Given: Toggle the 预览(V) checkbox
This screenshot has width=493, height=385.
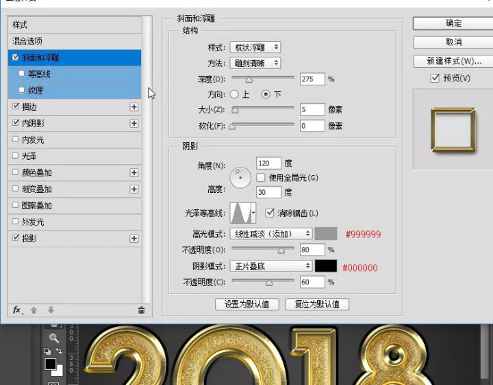Looking at the screenshot, I should pyautogui.click(x=435, y=78).
